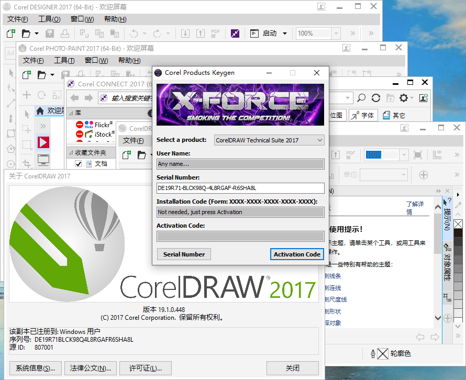This screenshot has height=380, width=466.
Task: Click New image icon in PHOTO-PAINT toolbar
Action: click(27, 74)
